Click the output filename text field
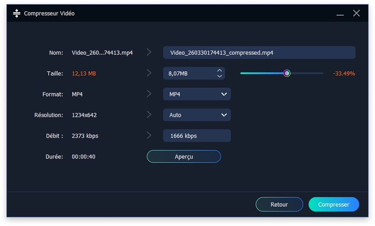The image size is (375, 226). coord(259,53)
